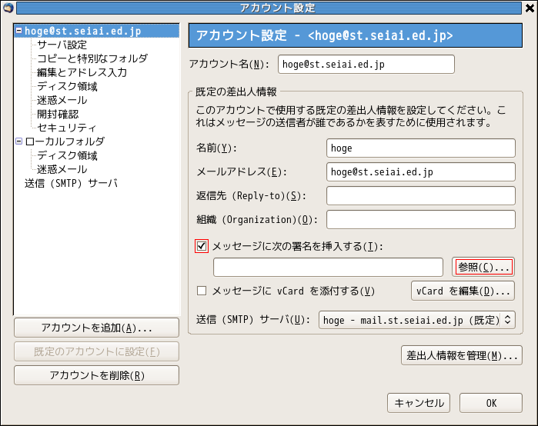
Task: Click the キャンセル button
Action: click(x=419, y=403)
